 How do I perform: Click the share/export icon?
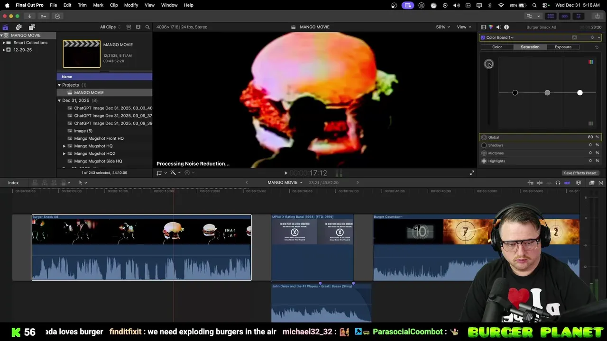597,16
